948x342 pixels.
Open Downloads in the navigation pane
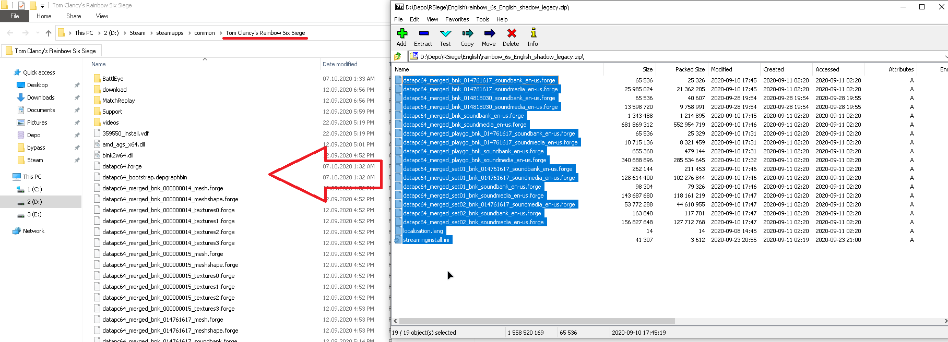point(41,97)
